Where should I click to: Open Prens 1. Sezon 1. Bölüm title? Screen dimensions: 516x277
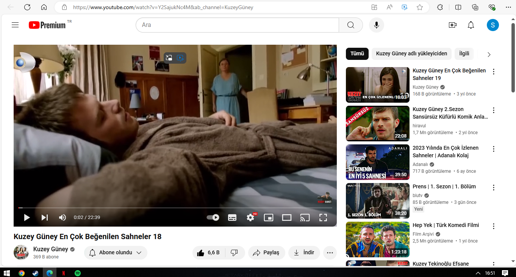coord(444,186)
